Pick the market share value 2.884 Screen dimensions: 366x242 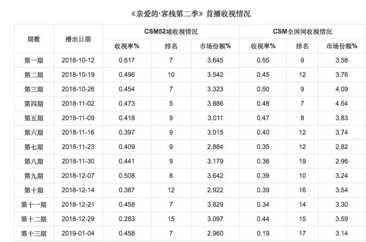point(215,147)
